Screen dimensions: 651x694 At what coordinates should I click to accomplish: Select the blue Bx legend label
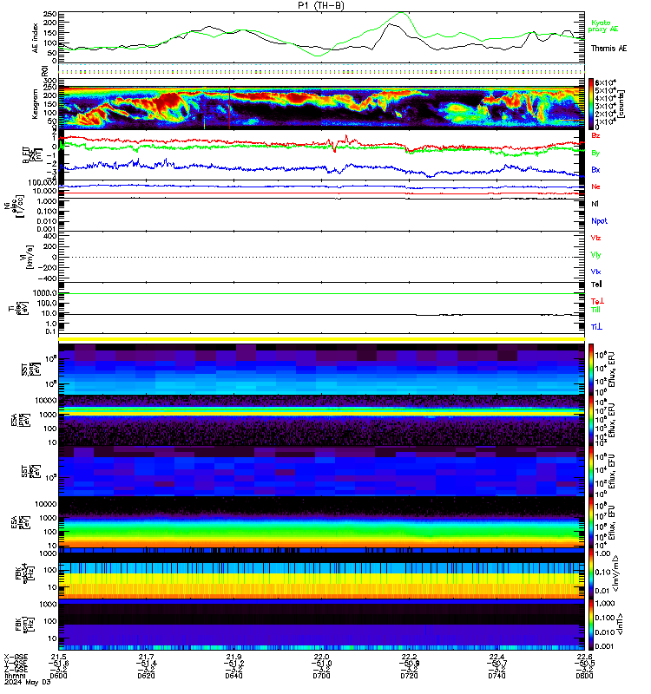pyautogui.click(x=595, y=169)
